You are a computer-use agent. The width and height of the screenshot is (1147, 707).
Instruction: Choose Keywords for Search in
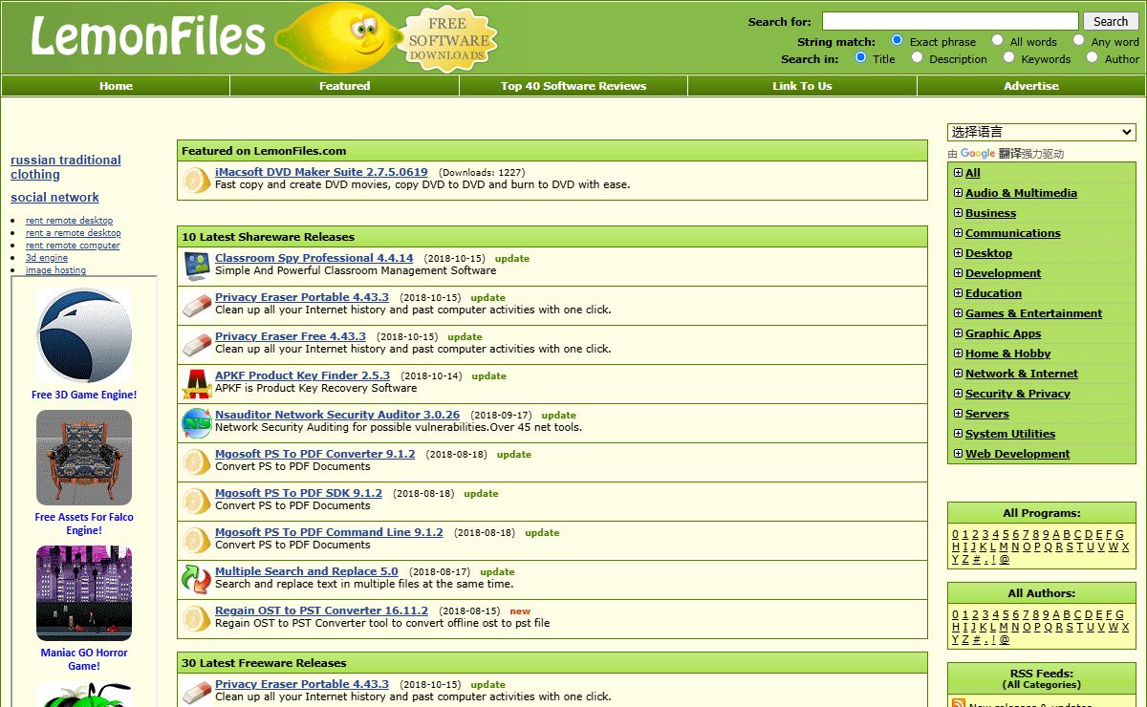tap(1008, 57)
